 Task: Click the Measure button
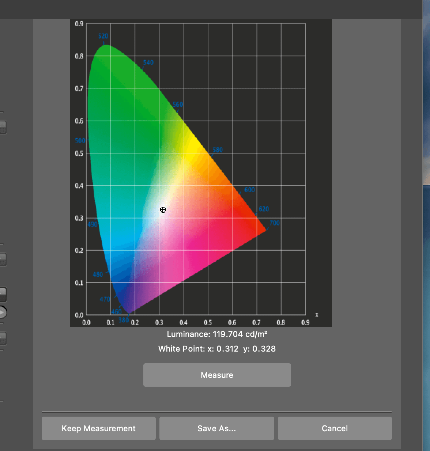coord(217,375)
